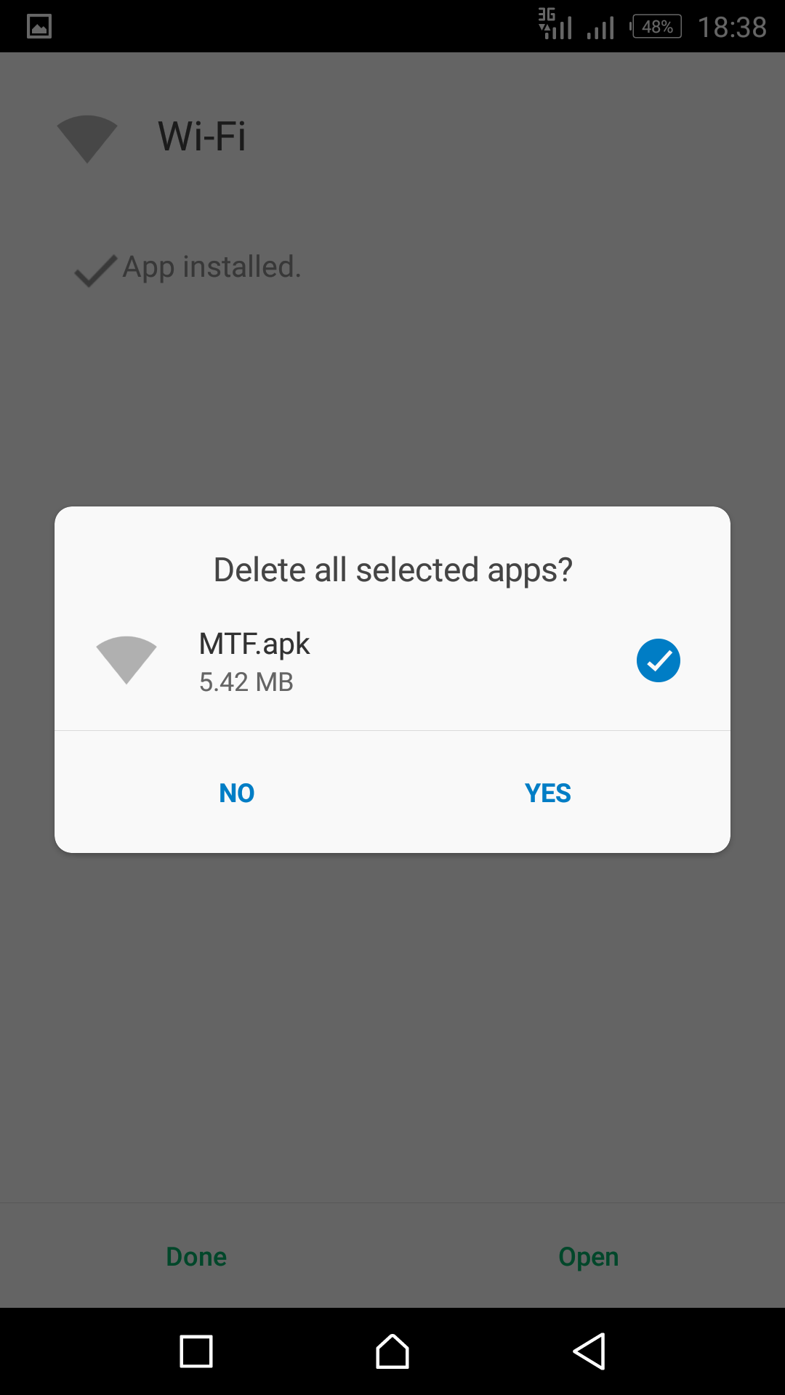Tap the Android back navigation button
The image size is (785, 1395).
point(589,1351)
